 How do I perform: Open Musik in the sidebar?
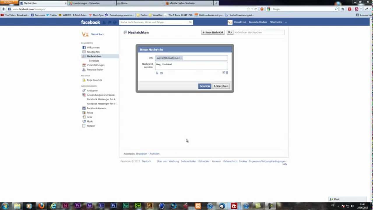tap(90, 121)
